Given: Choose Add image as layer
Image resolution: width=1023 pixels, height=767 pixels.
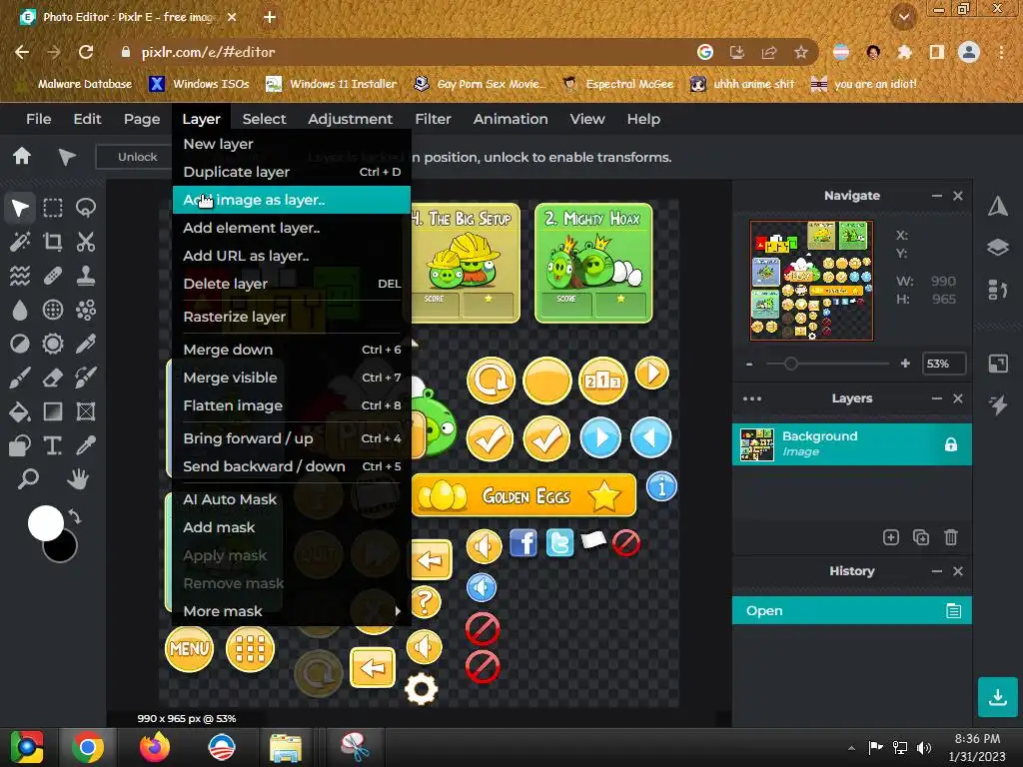Looking at the screenshot, I should (x=291, y=200).
